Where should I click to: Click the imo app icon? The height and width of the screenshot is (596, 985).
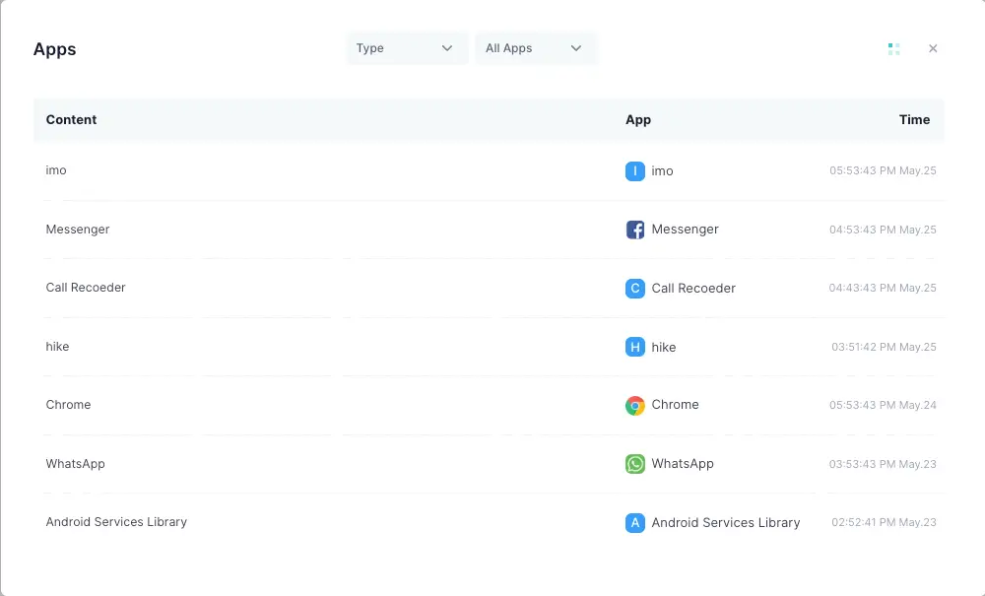[635, 170]
